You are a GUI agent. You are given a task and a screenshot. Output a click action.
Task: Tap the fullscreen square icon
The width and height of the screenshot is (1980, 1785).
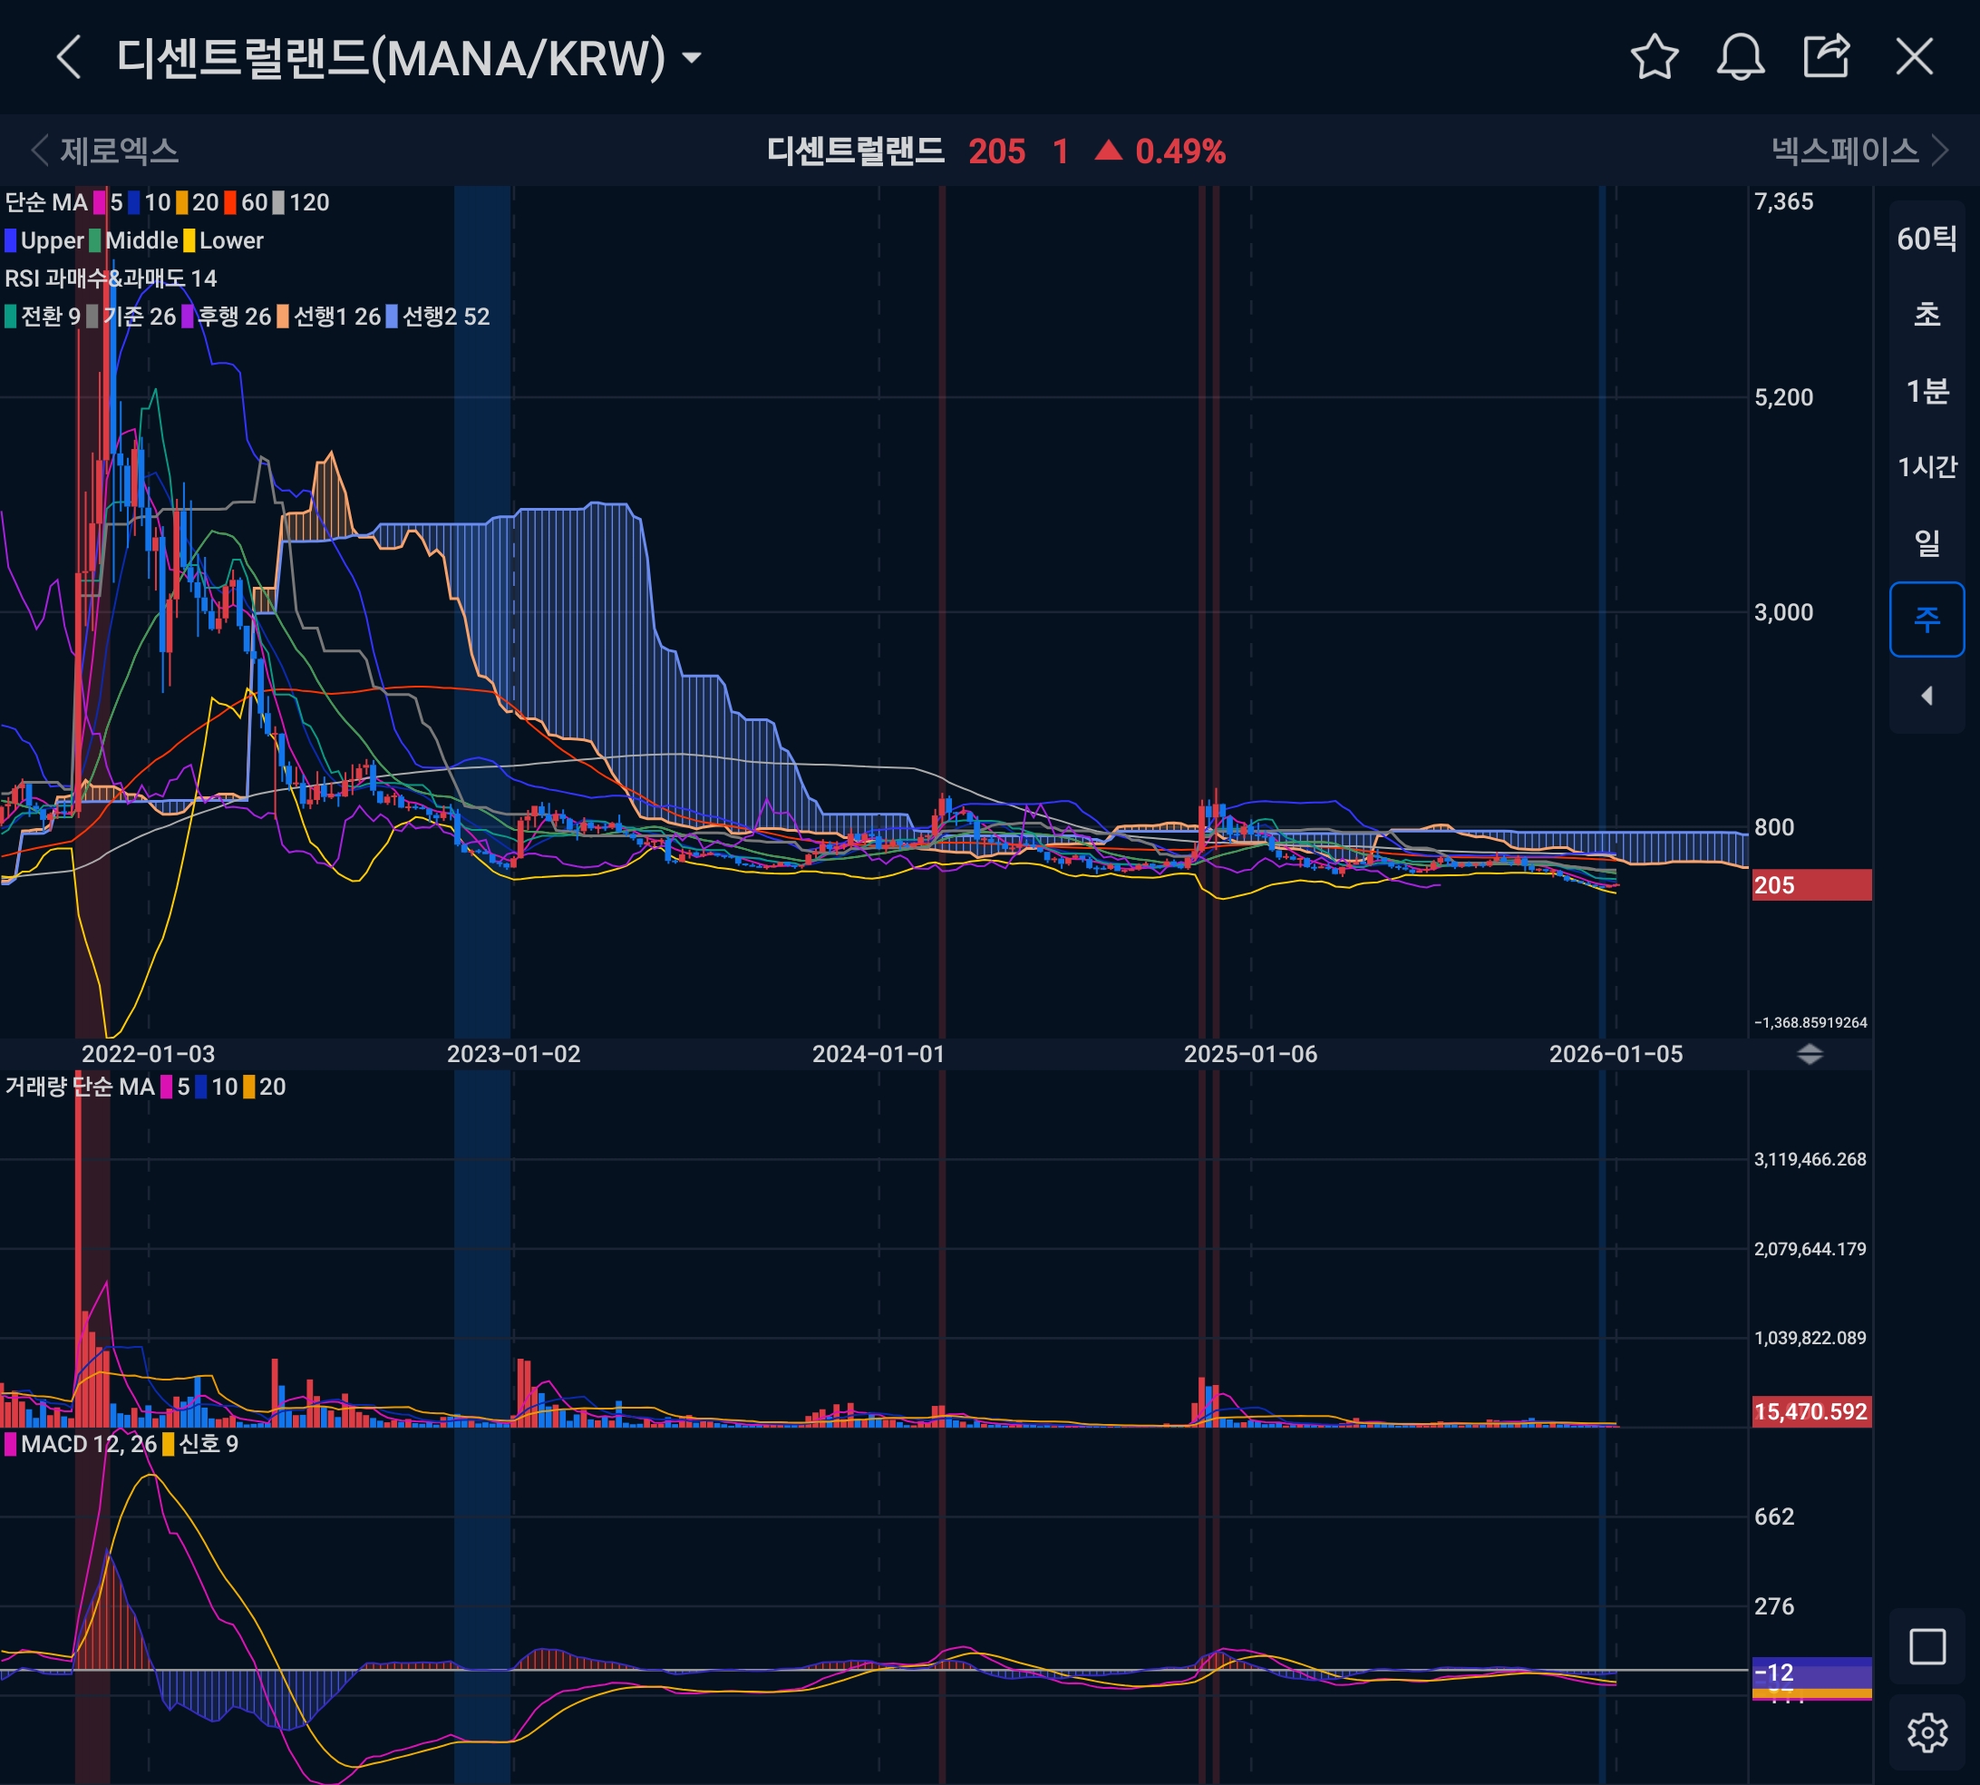pos(1927,1647)
